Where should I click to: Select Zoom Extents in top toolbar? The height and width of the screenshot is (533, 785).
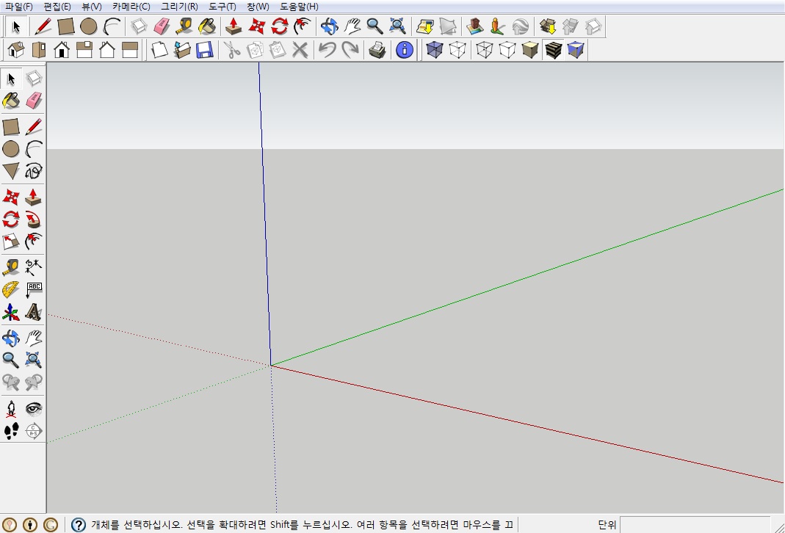397,26
